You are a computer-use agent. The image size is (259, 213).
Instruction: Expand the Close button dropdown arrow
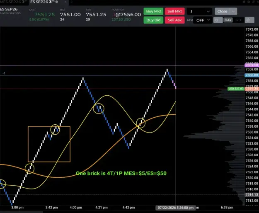pyautogui.click(x=233, y=11)
